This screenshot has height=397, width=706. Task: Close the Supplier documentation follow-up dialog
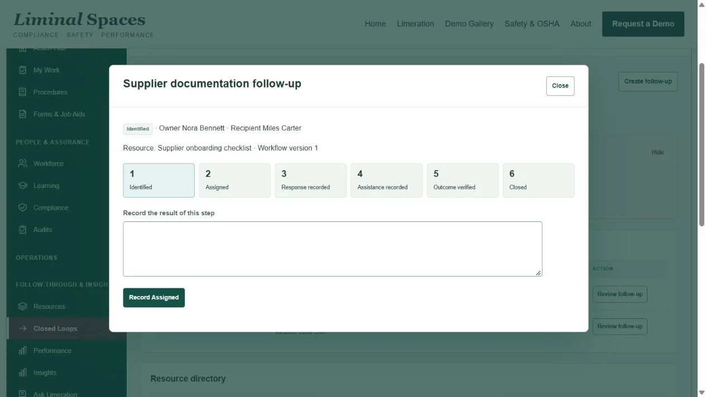click(x=560, y=86)
